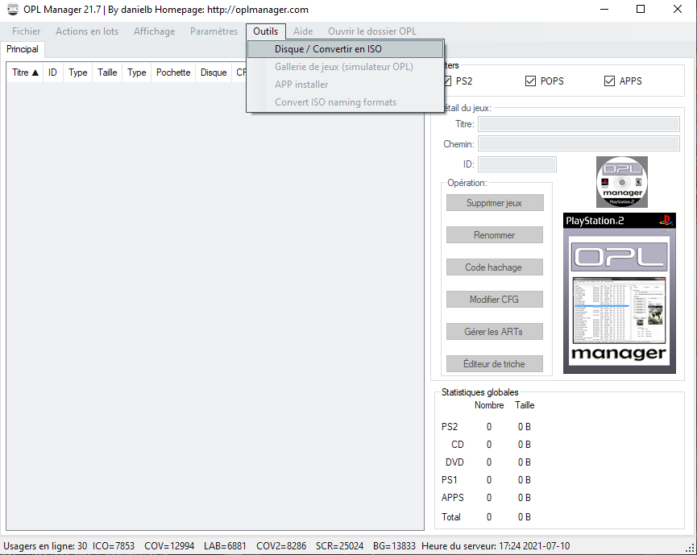Viewport: 697px width, 555px height.
Task: Sort the list by Titre column
Action: click(25, 72)
